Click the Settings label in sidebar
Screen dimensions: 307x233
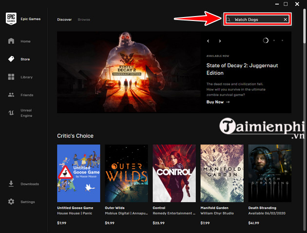[x=28, y=202]
